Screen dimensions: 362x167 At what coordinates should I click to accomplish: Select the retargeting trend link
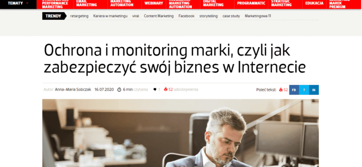79,16
